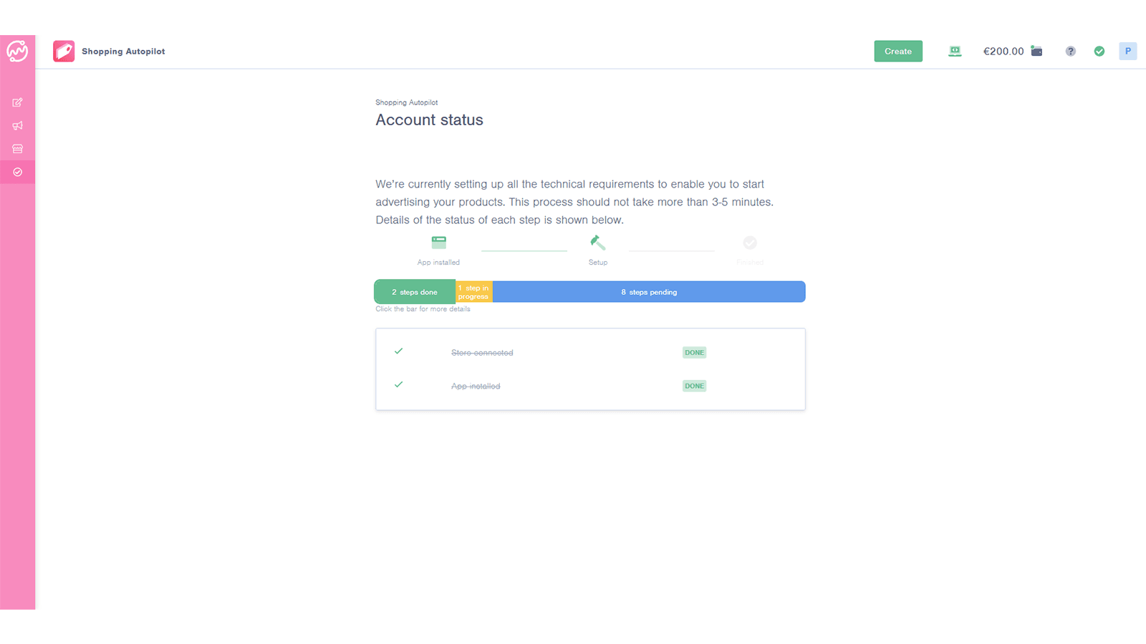1146x644 pixels.
Task: Click the pink Shopping Autopilot tag logo
Action: click(64, 51)
